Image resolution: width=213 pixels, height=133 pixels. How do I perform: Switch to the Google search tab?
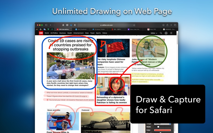(169, 29)
